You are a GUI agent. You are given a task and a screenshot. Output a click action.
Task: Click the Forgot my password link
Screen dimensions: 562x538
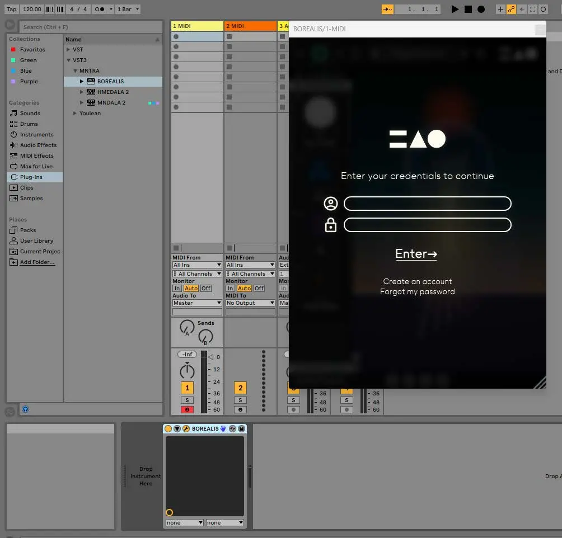(x=418, y=292)
